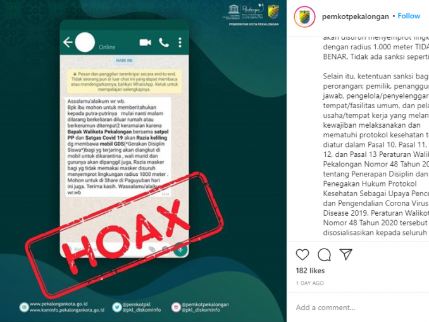Image resolution: width=429 pixels, height=322 pixels.
Task: Click the HOAX stamp on image
Action: coord(125,235)
